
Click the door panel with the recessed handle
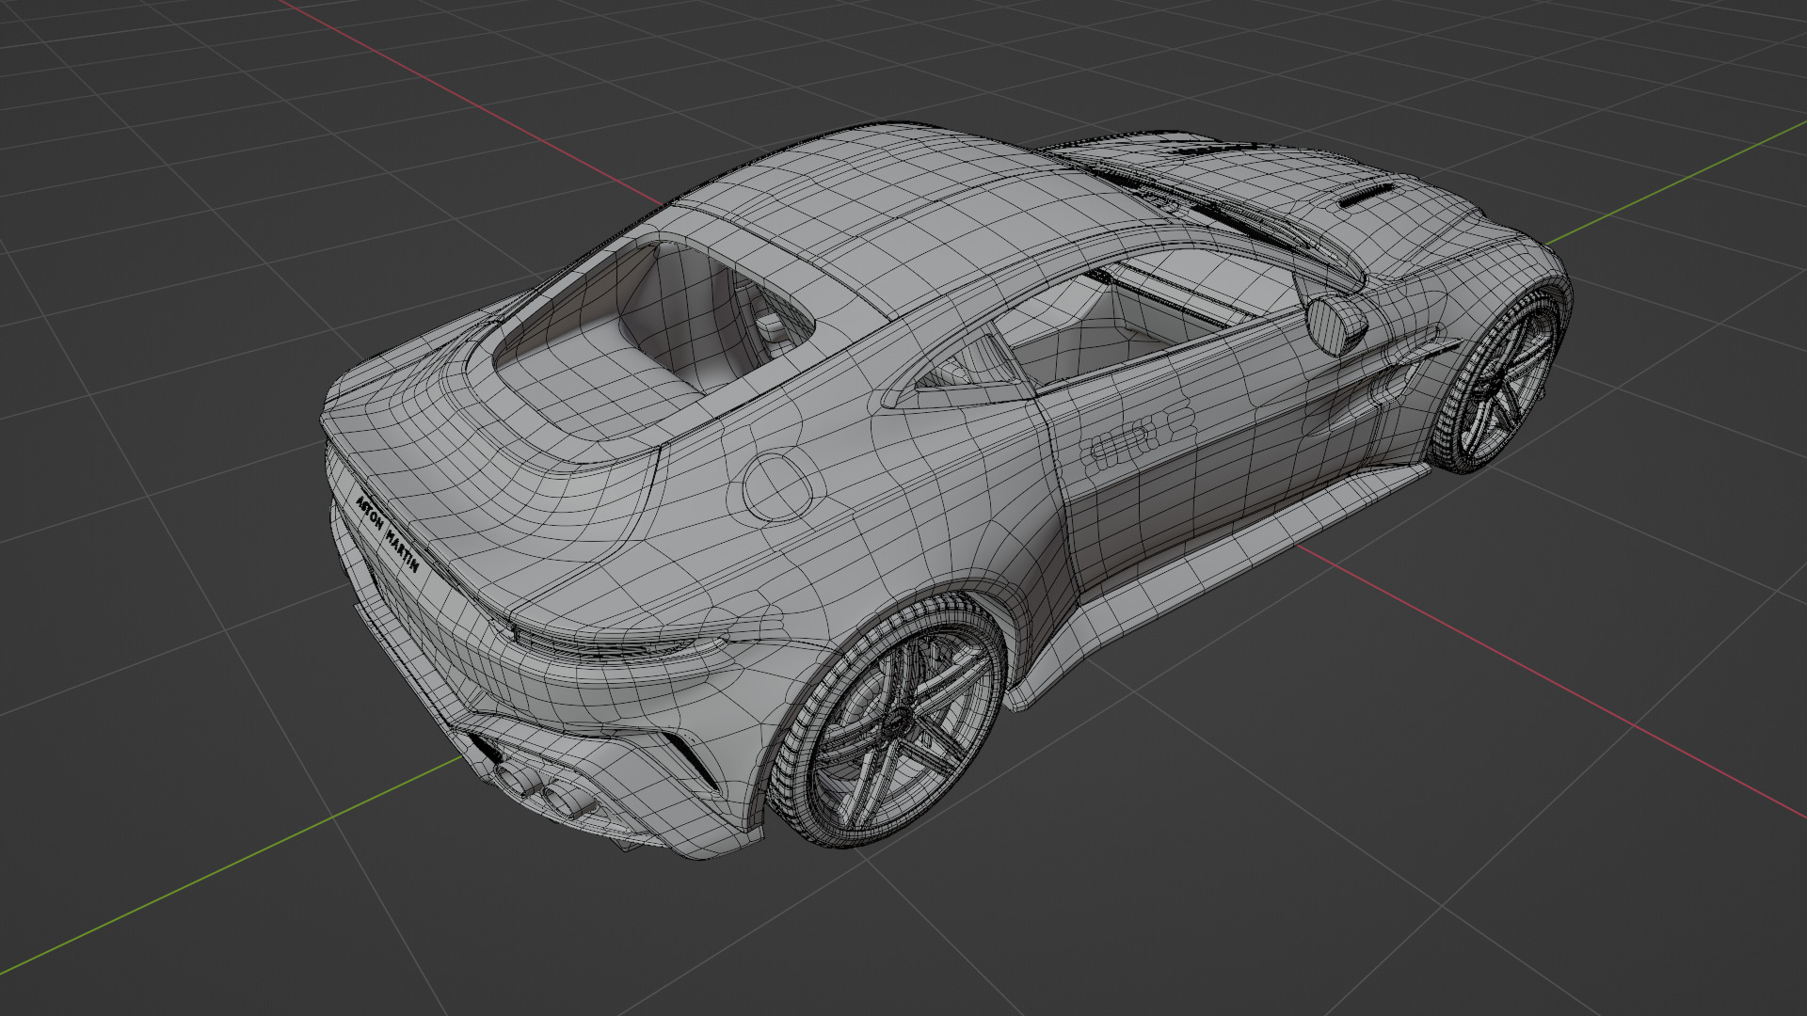click(x=1214, y=442)
